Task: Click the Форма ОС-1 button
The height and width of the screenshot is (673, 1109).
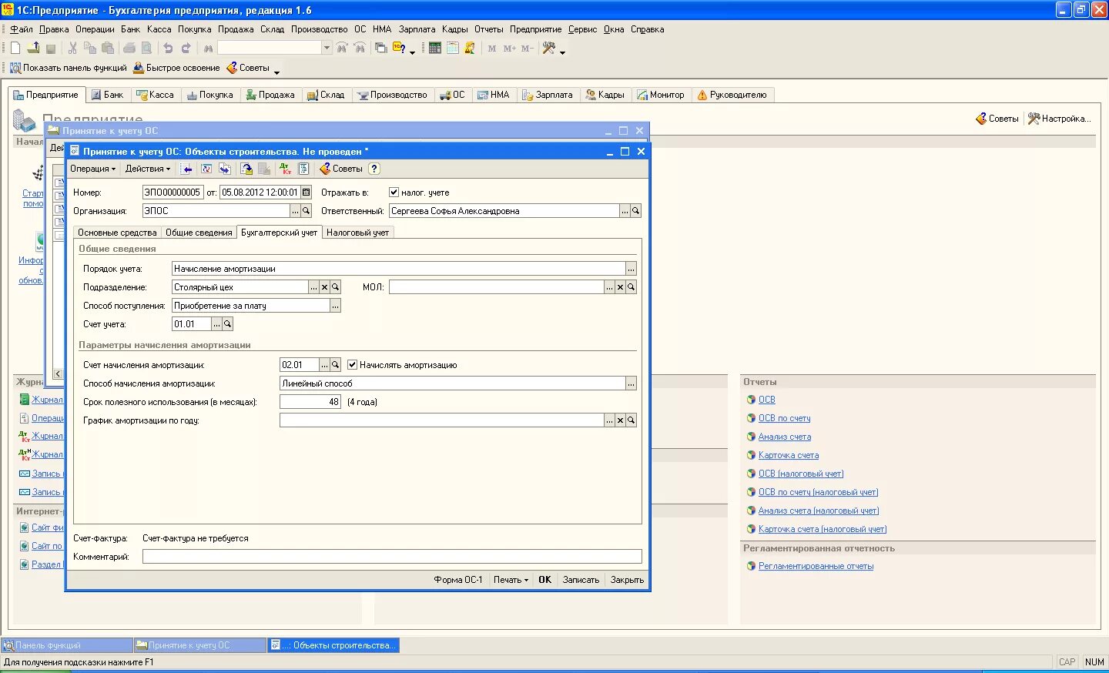Action: [457, 580]
